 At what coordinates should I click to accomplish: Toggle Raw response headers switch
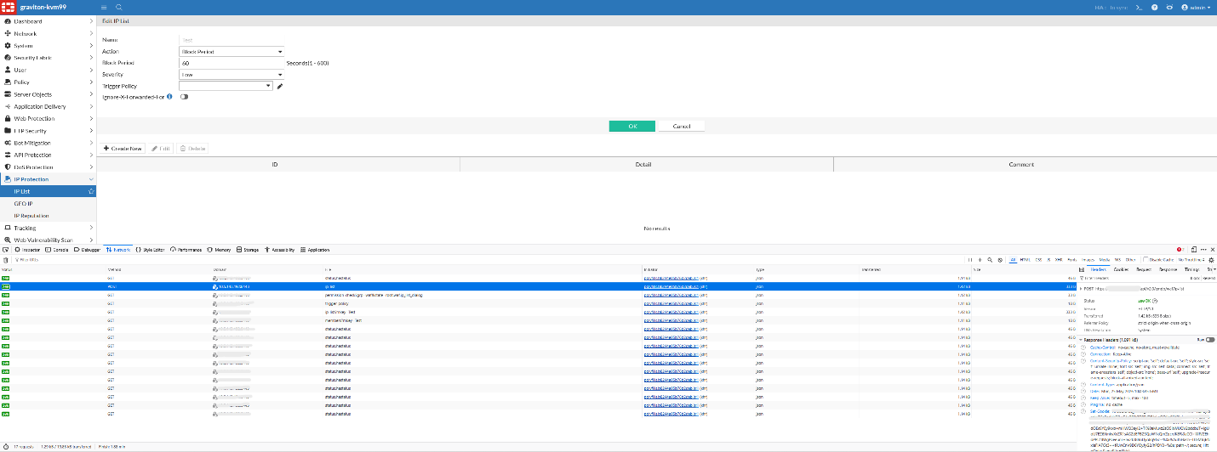(x=1210, y=340)
